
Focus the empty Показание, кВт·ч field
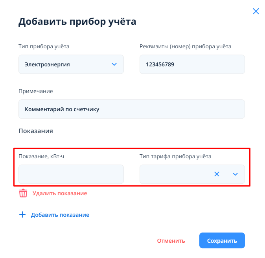coord(71,174)
